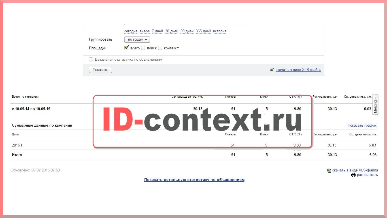Check Детальная статистика по объявлениям box

91,60
